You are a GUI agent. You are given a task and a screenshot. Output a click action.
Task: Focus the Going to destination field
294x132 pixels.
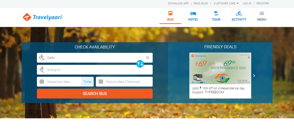[95, 70]
